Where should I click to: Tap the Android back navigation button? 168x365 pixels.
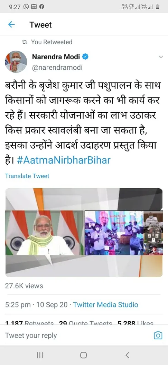point(127,355)
